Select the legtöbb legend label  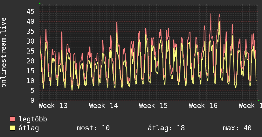point(33,119)
